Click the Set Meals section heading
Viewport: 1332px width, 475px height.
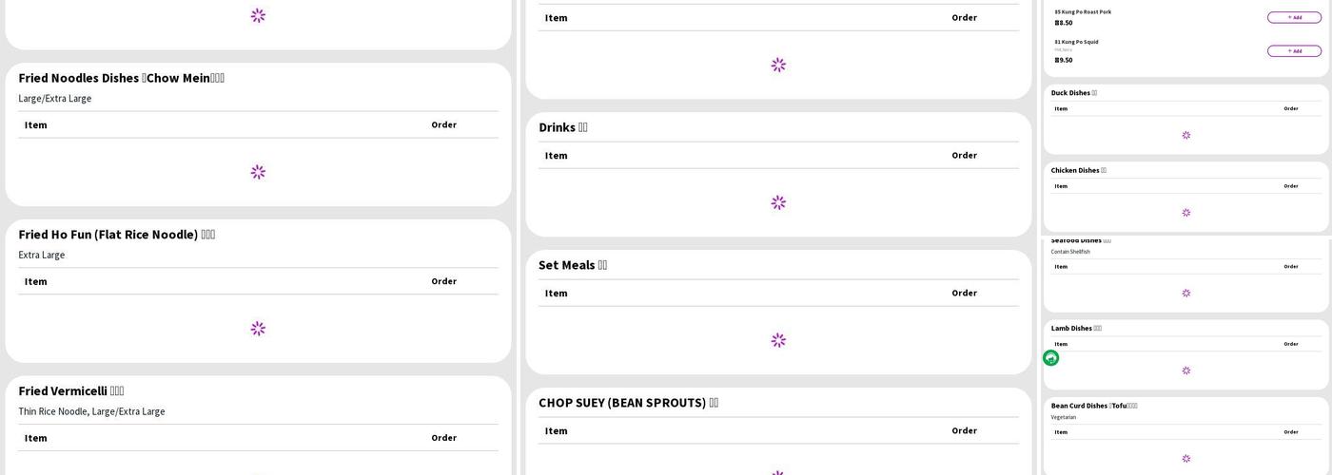572,265
